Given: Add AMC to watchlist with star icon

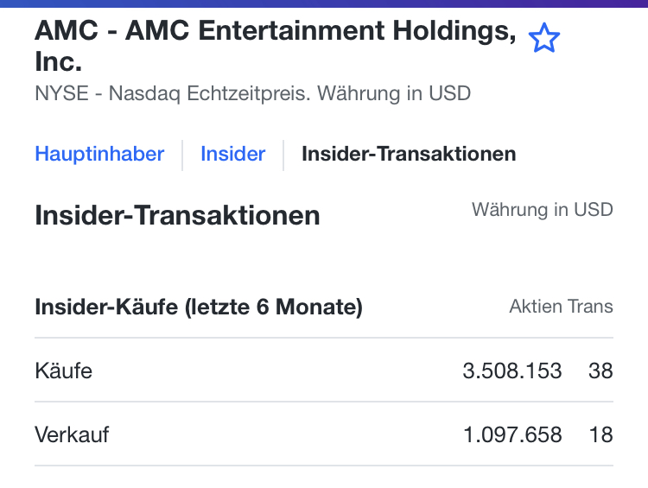Looking at the screenshot, I should click(544, 39).
